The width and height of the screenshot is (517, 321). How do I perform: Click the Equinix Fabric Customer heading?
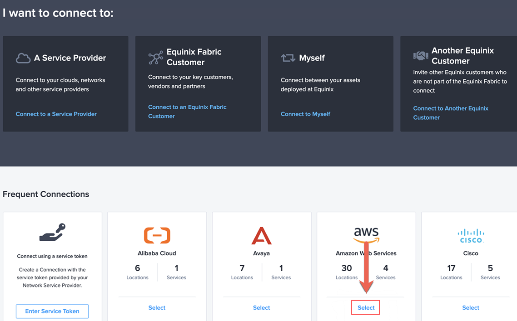[x=194, y=57]
